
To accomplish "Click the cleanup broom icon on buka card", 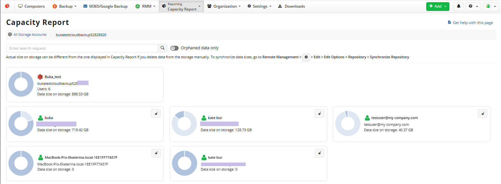I will coord(156,113).
